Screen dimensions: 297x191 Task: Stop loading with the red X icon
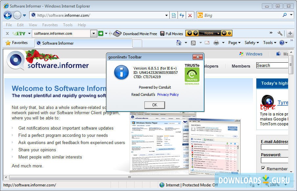[x=190, y=15]
